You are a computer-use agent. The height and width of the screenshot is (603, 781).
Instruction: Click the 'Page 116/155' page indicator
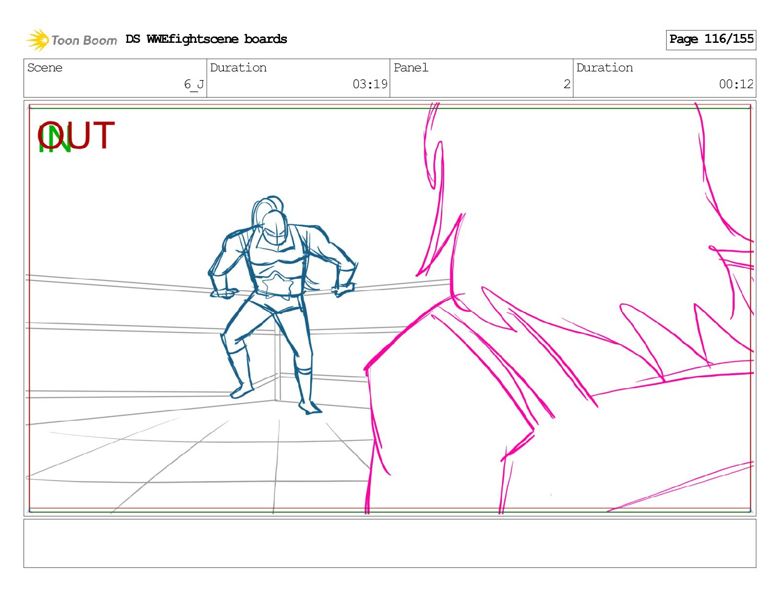[x=711, y=39]
